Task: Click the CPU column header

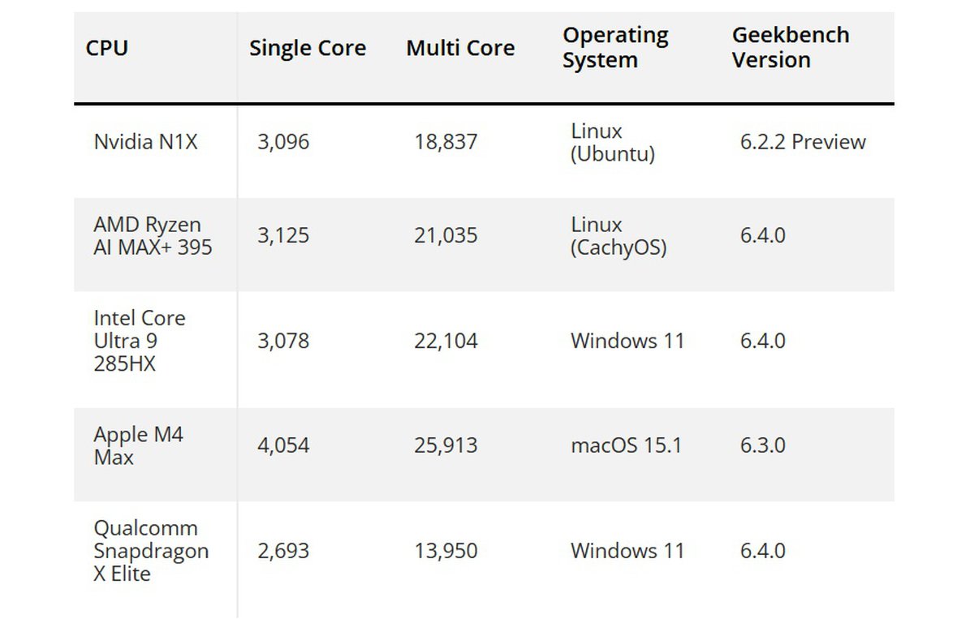Action: (x=107, y=48)
